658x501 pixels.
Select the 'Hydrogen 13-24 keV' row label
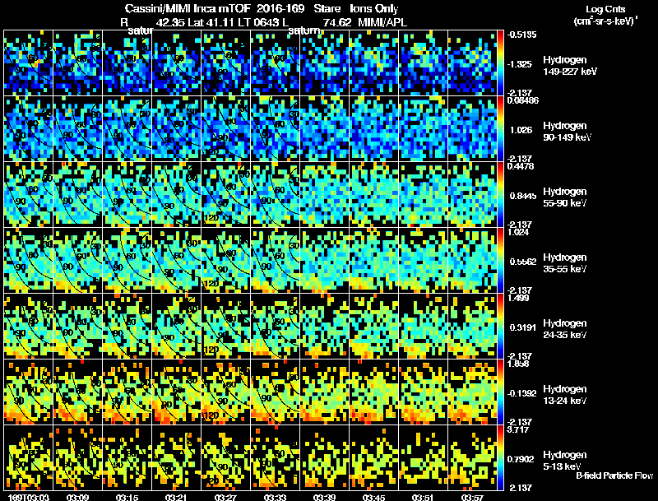pyautogui.click(x=565, y=395)
